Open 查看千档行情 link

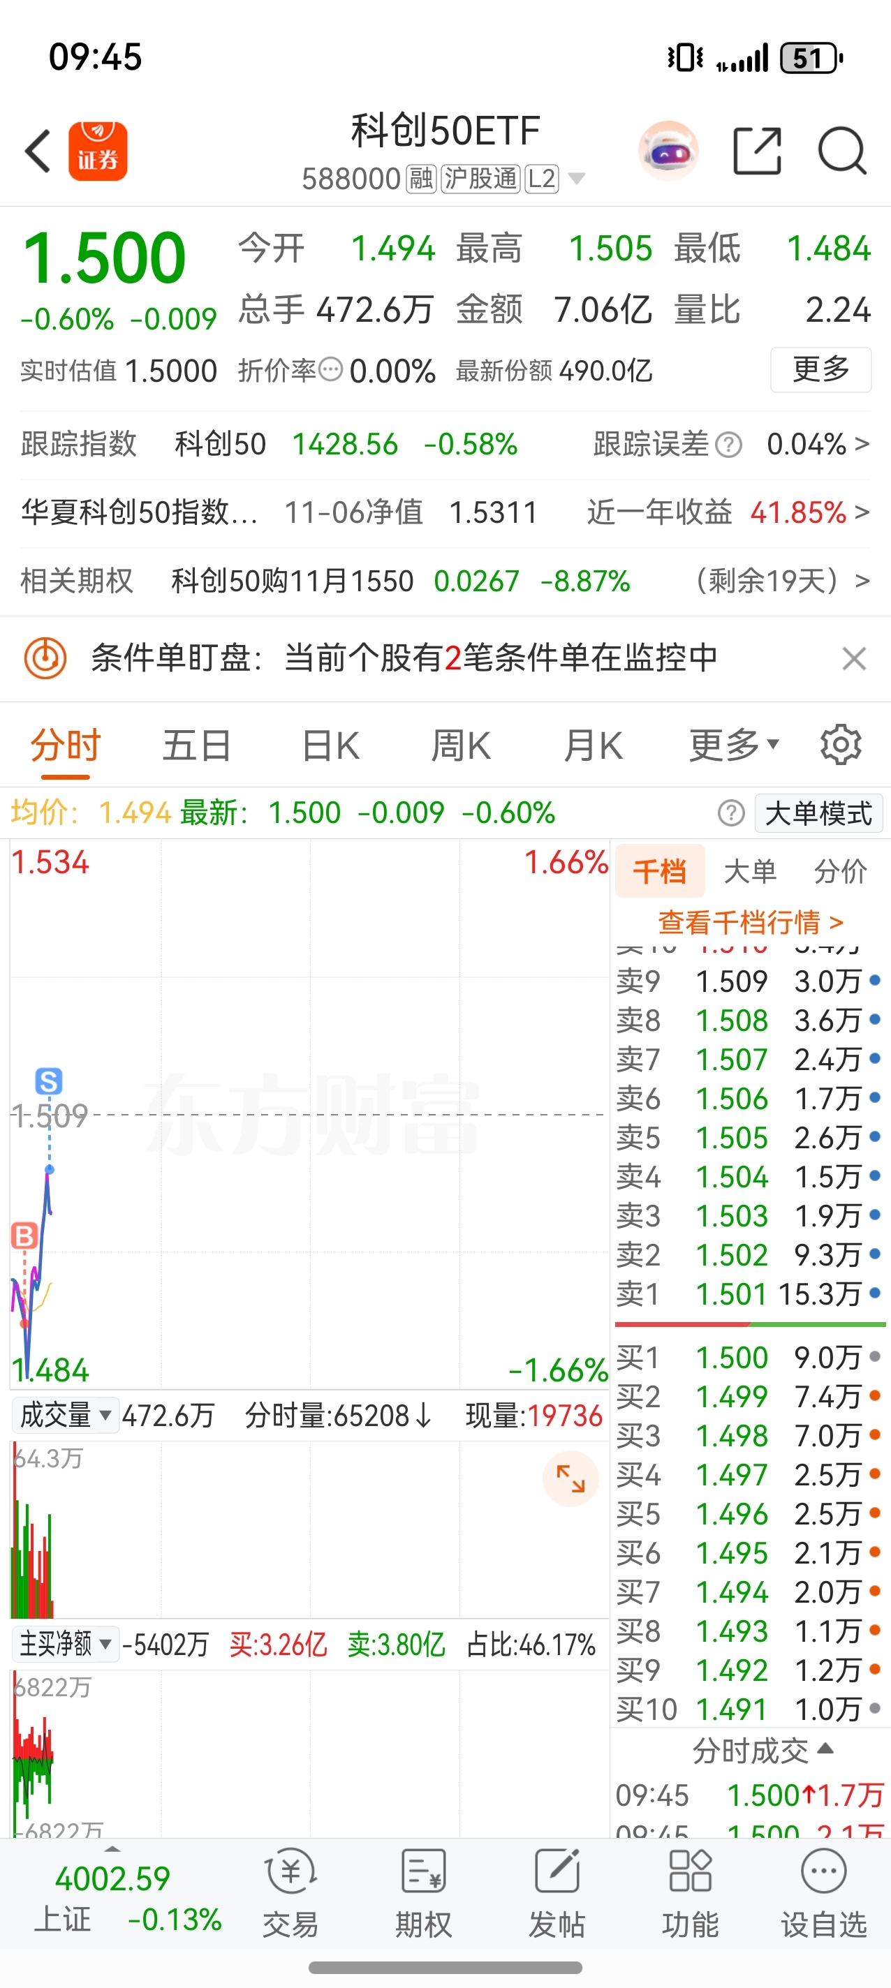click(x=750, y=921)
